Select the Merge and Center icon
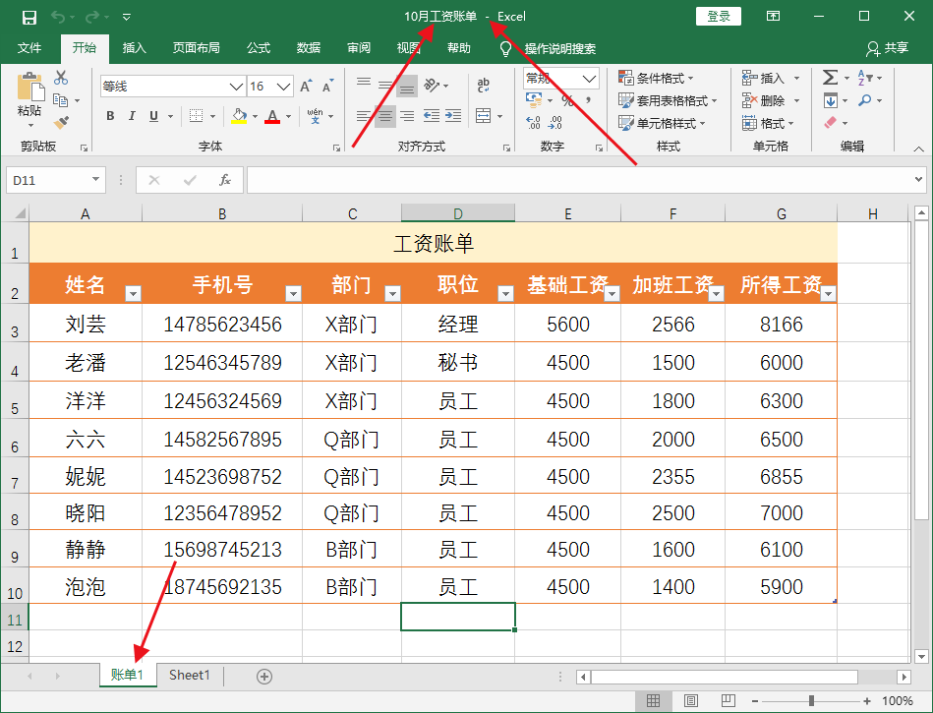933x713 pixels. (483, 115)
